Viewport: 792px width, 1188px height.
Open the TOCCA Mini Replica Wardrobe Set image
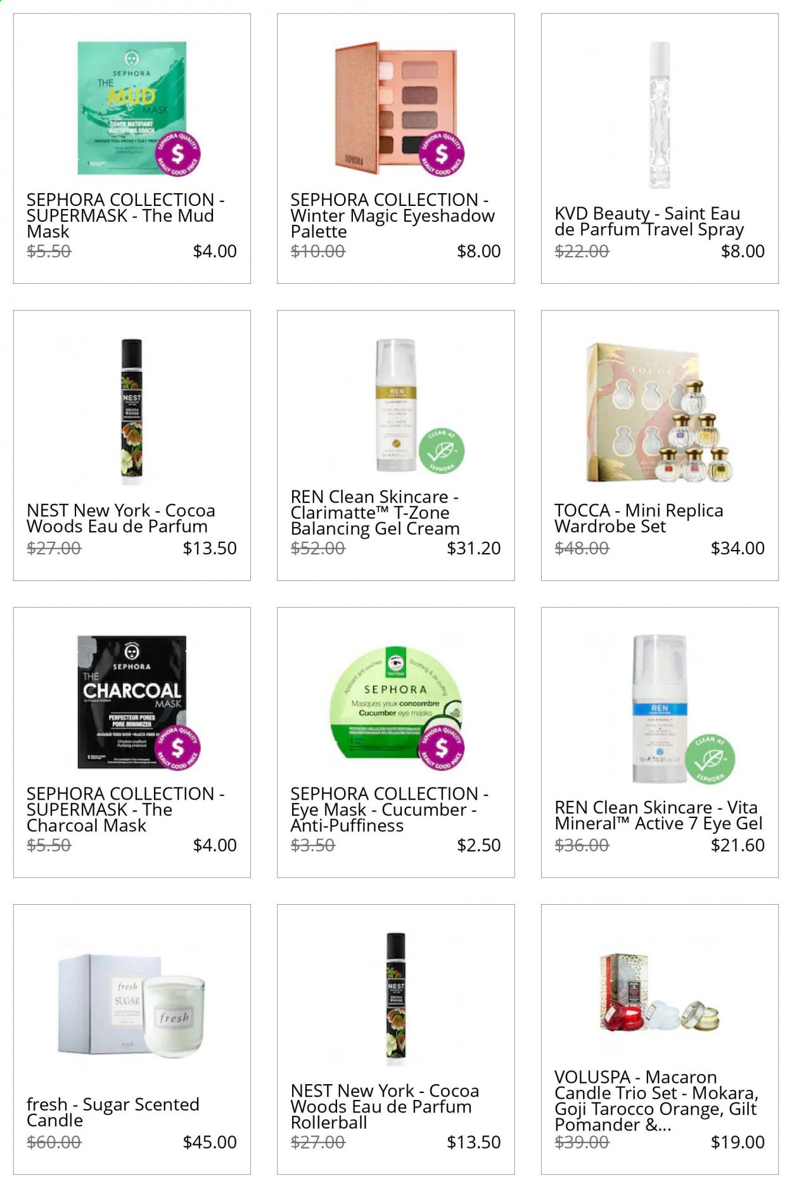(660, 412)
